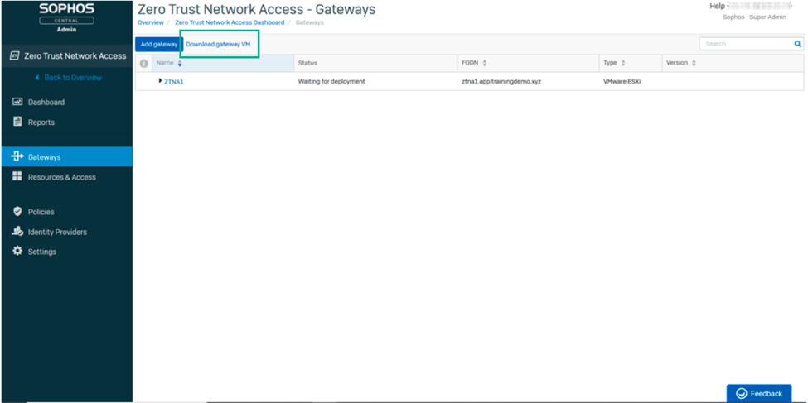Image resolution: width=808 pixels, height=403 pixels.
Task: Sort the table by Version column
Action: pyautogui.click(x=694, y=64)
